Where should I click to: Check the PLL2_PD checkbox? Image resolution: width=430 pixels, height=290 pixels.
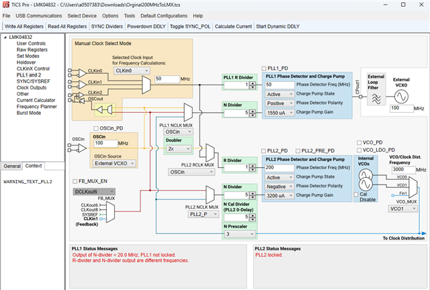263,151
